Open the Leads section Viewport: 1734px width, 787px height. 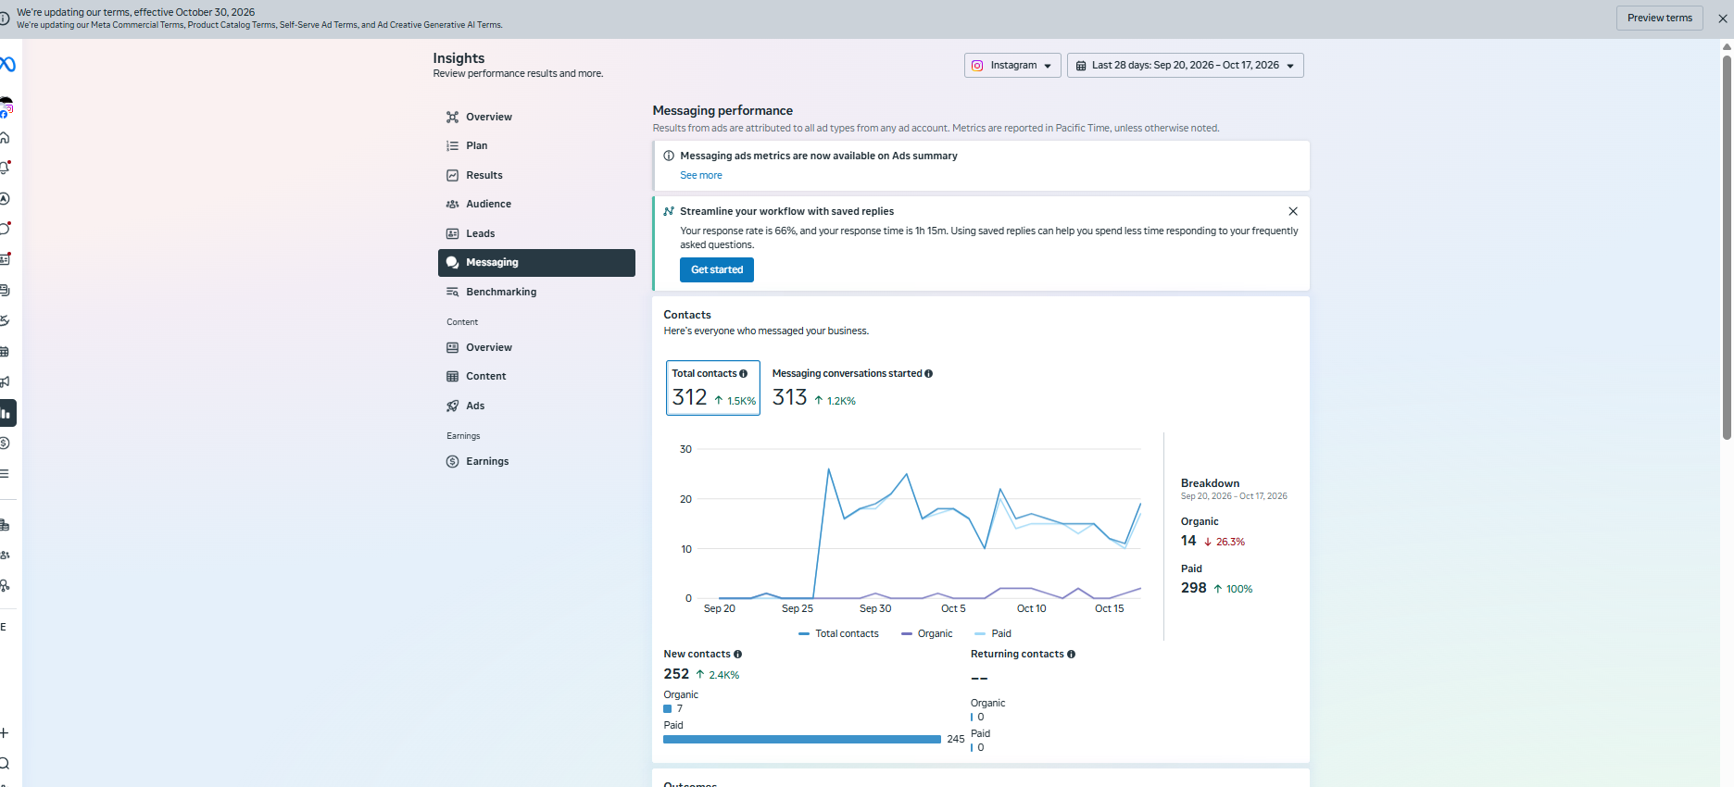[x=536, y=233]
